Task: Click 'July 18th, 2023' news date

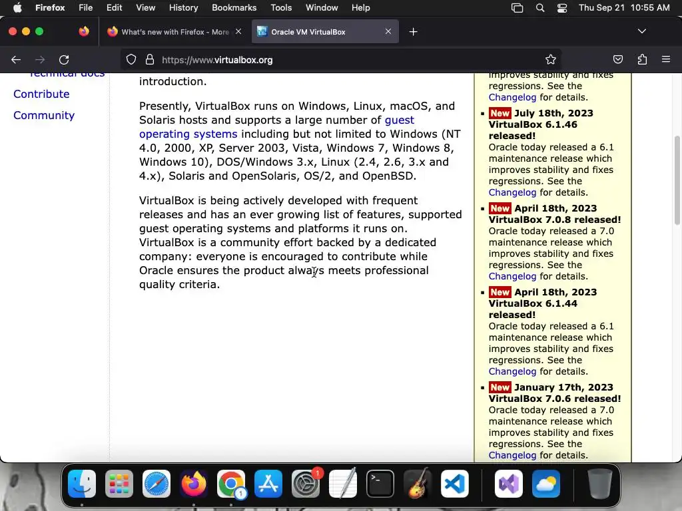Action: pos(553,113)
